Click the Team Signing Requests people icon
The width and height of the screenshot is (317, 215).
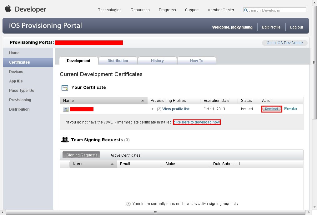click(x=65, y=140)
